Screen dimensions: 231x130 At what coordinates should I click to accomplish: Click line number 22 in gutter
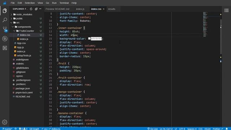51,64
